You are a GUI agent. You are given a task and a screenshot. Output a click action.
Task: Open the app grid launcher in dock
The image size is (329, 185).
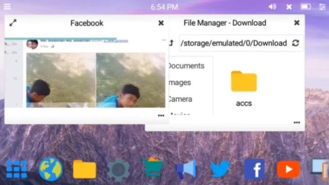(17, 170)
